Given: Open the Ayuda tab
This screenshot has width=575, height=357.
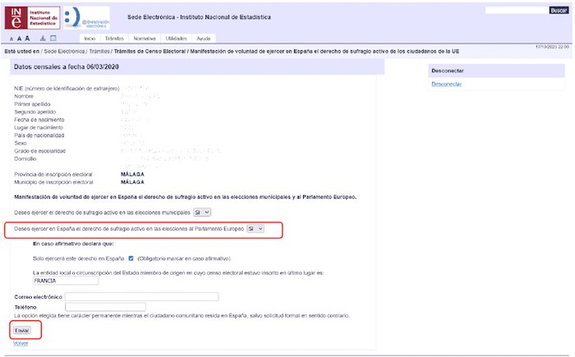Looking at the screenshot, I should [204, 39].
